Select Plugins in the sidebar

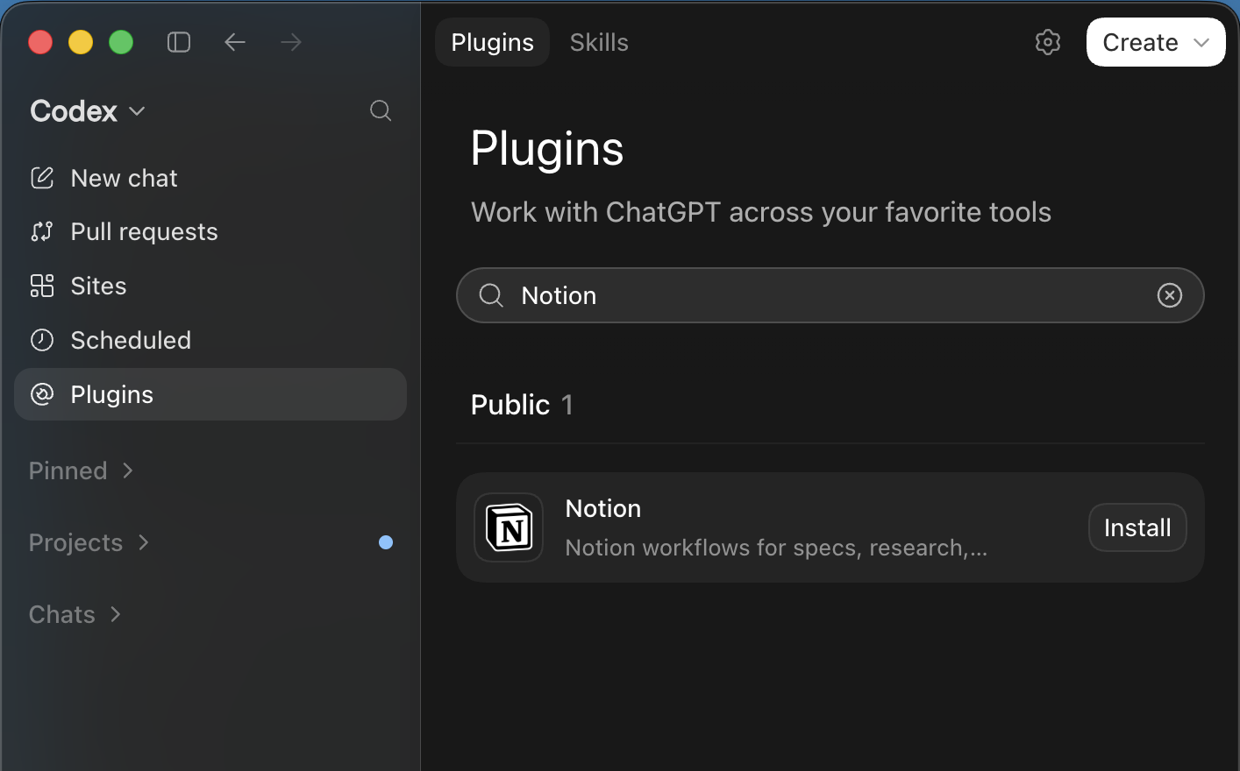210,394
